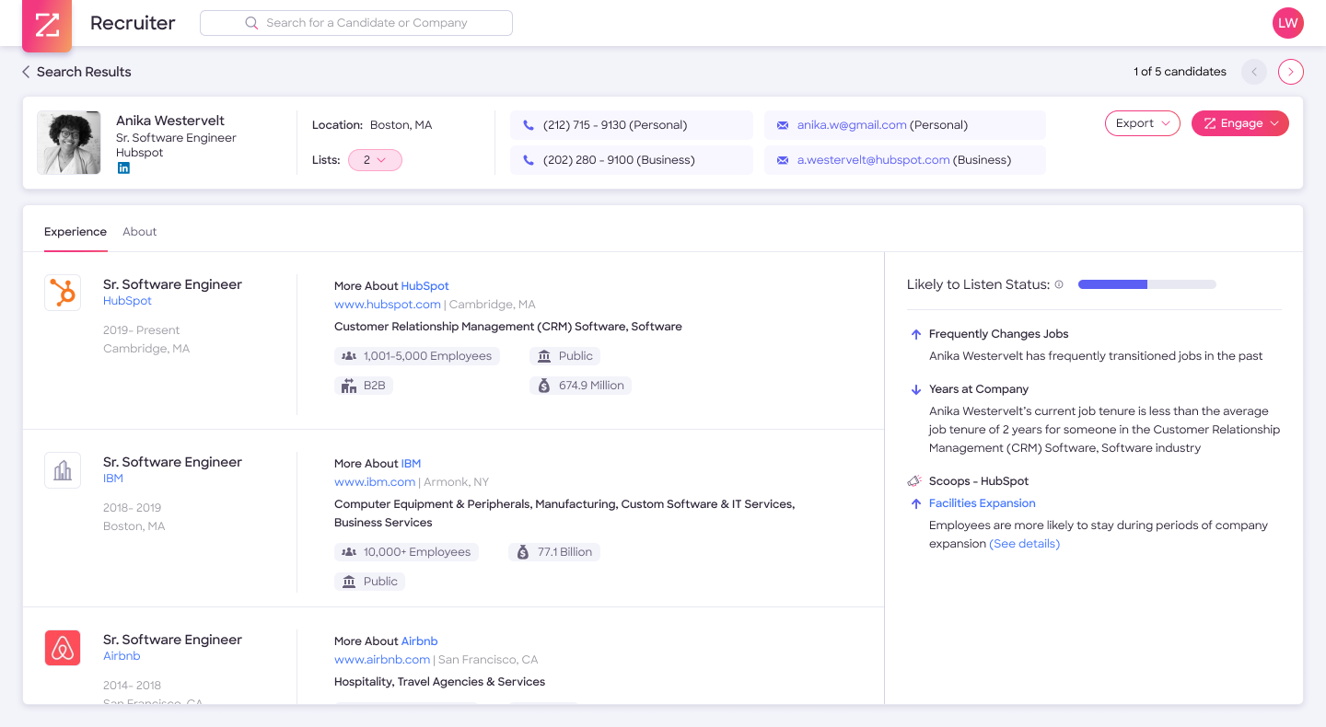Click the Likely to Listen info icon

tap(1059, 284)
